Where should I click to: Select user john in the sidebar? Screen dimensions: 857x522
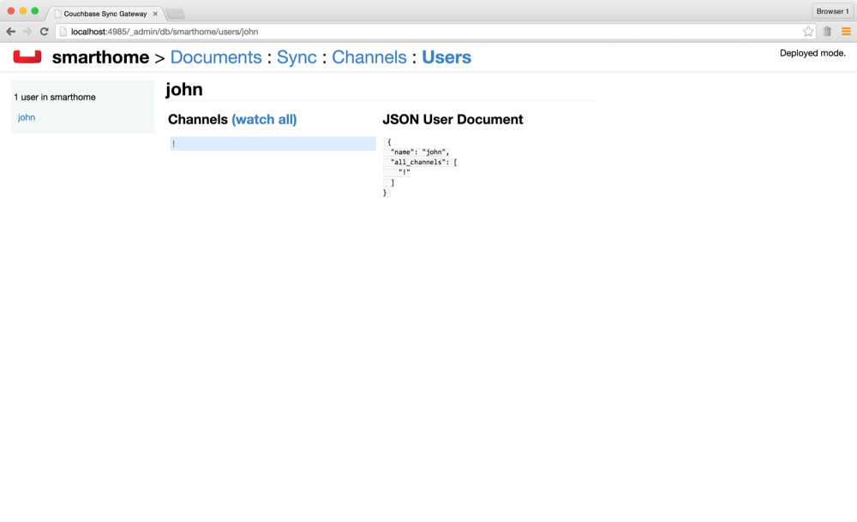pos(27,117)
